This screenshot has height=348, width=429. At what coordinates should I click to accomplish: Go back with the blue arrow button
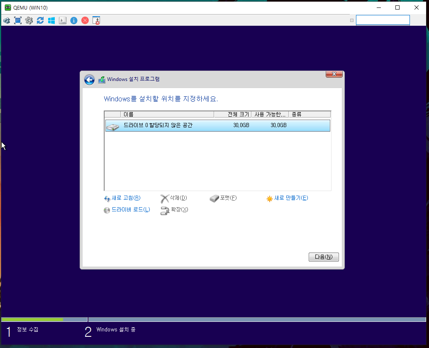(x=89, y=80)
